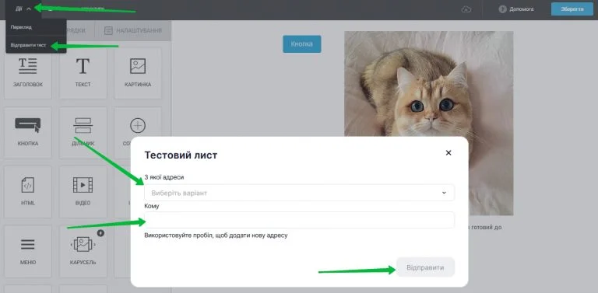Switch to the Налаштування tab
Screen dimensions: 598x293
tap(132, 30)
